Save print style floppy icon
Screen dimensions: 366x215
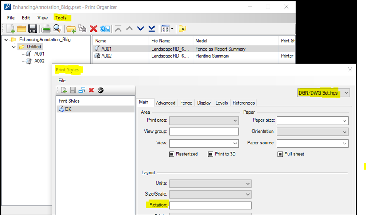click(73, 90)
